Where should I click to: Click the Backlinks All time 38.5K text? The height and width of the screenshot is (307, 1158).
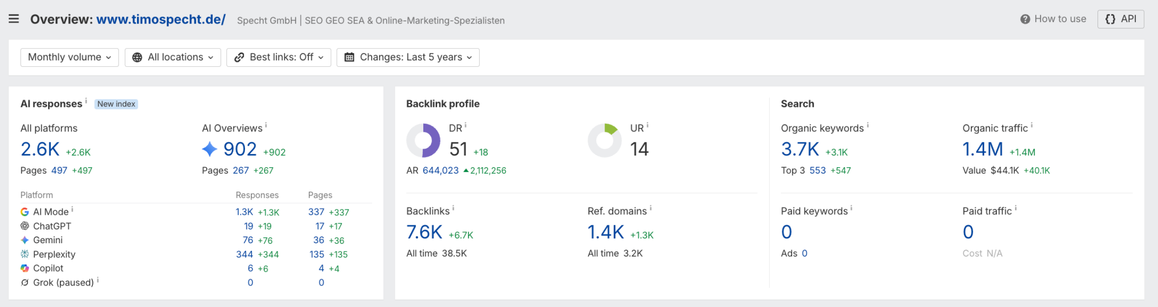pos(437,254)
